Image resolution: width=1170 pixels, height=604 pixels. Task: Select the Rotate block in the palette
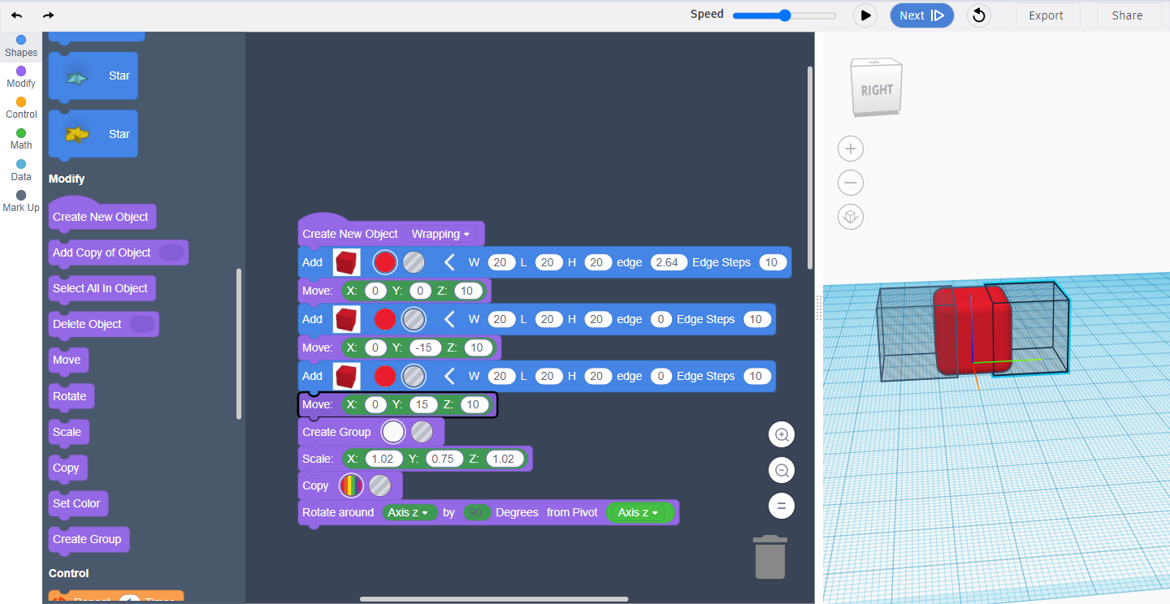pyautogui.click(x=72, y=396)
